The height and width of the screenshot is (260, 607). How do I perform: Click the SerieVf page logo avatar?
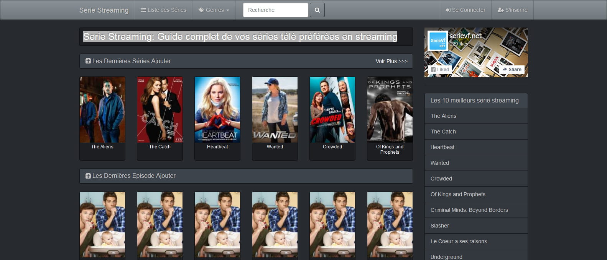pos(438,41)
